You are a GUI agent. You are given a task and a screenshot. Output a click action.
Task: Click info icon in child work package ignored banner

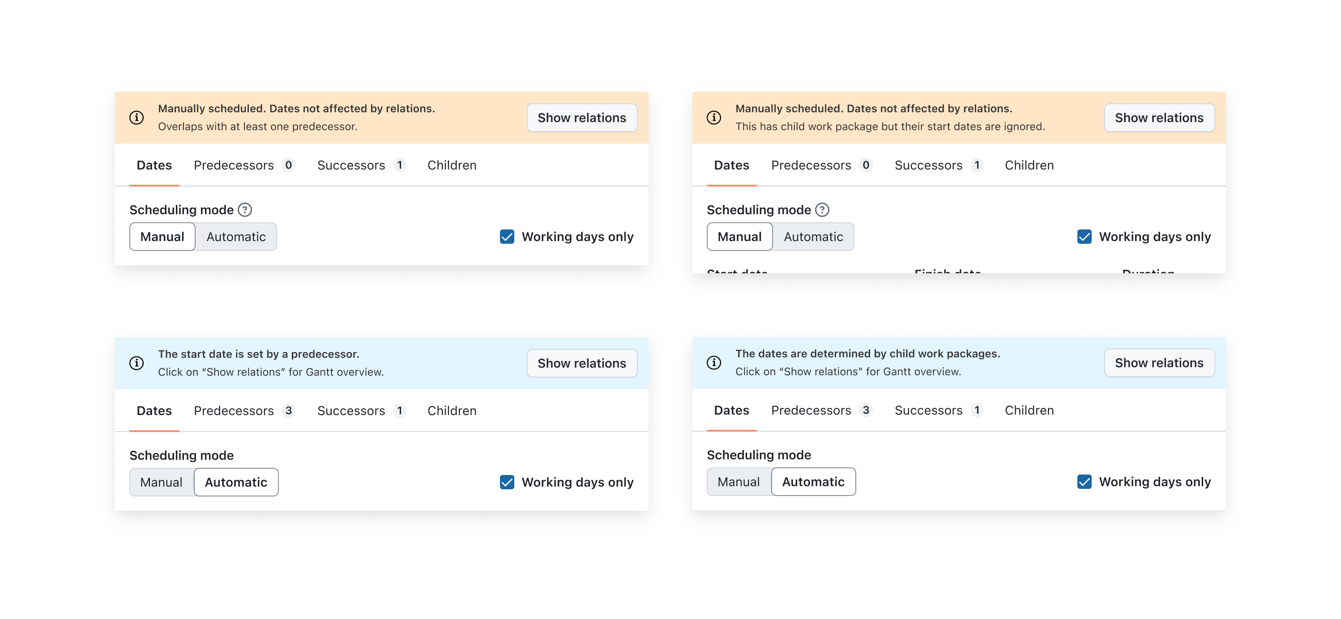pos(714,118)
